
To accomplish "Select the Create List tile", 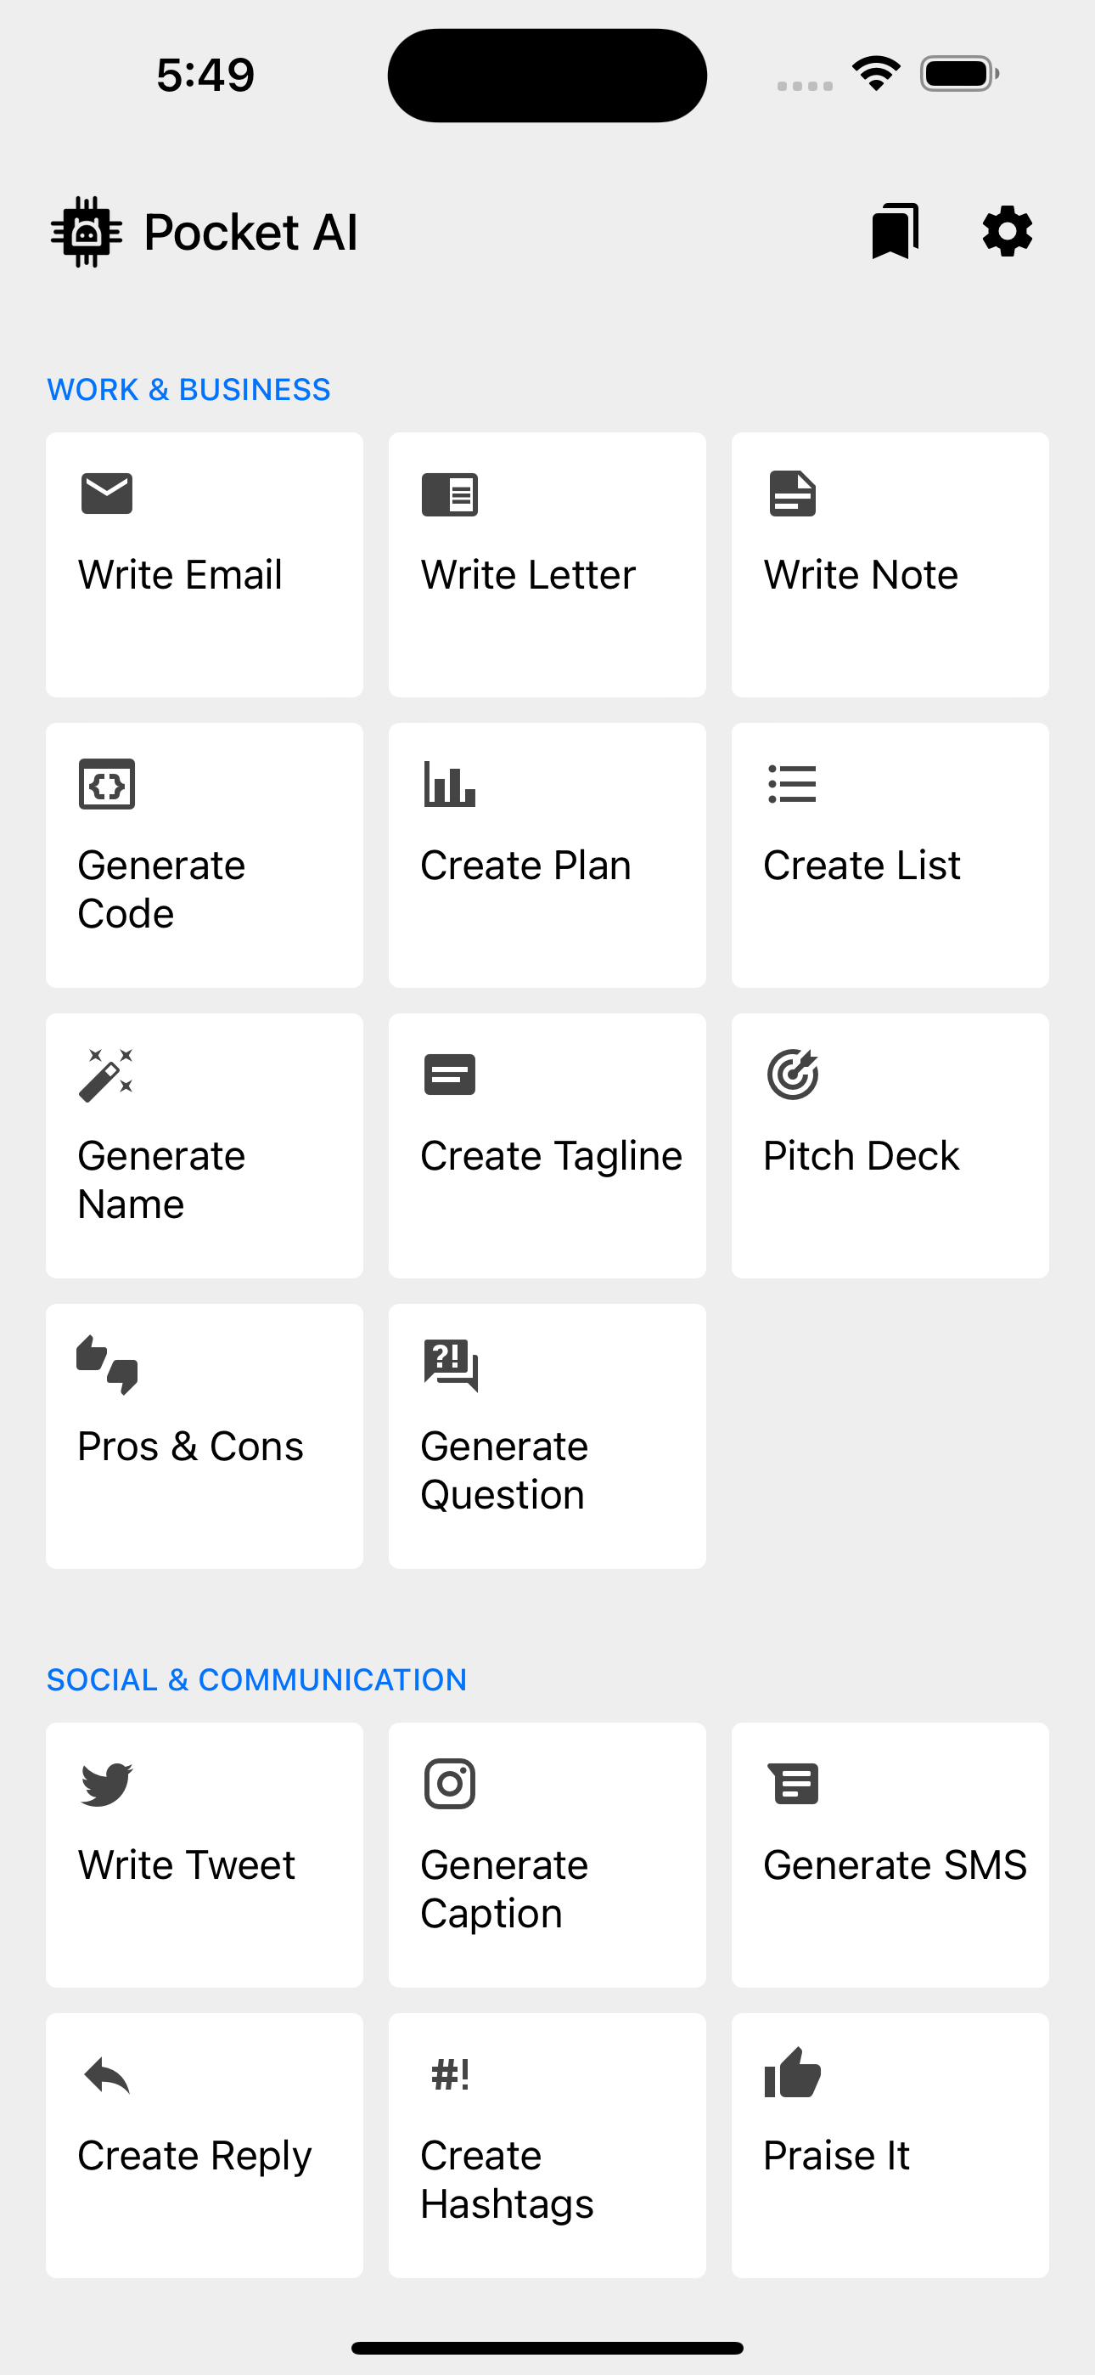I will pos(890,855).
